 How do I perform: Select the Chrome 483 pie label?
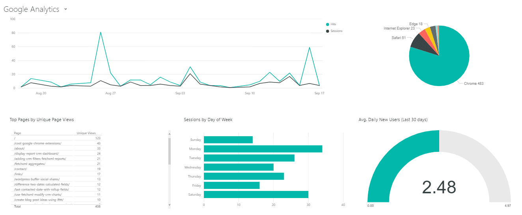[474, 84]
